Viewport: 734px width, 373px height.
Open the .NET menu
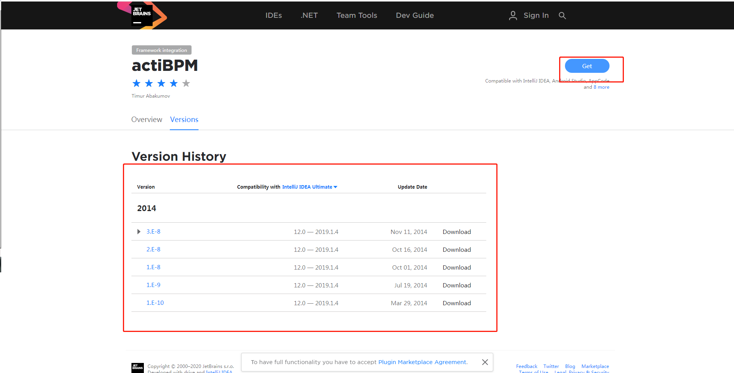click(x=309, y=15)
